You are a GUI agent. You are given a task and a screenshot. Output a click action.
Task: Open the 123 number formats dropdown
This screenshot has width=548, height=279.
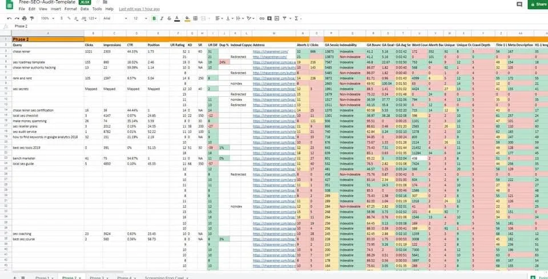tap(93, 18)
